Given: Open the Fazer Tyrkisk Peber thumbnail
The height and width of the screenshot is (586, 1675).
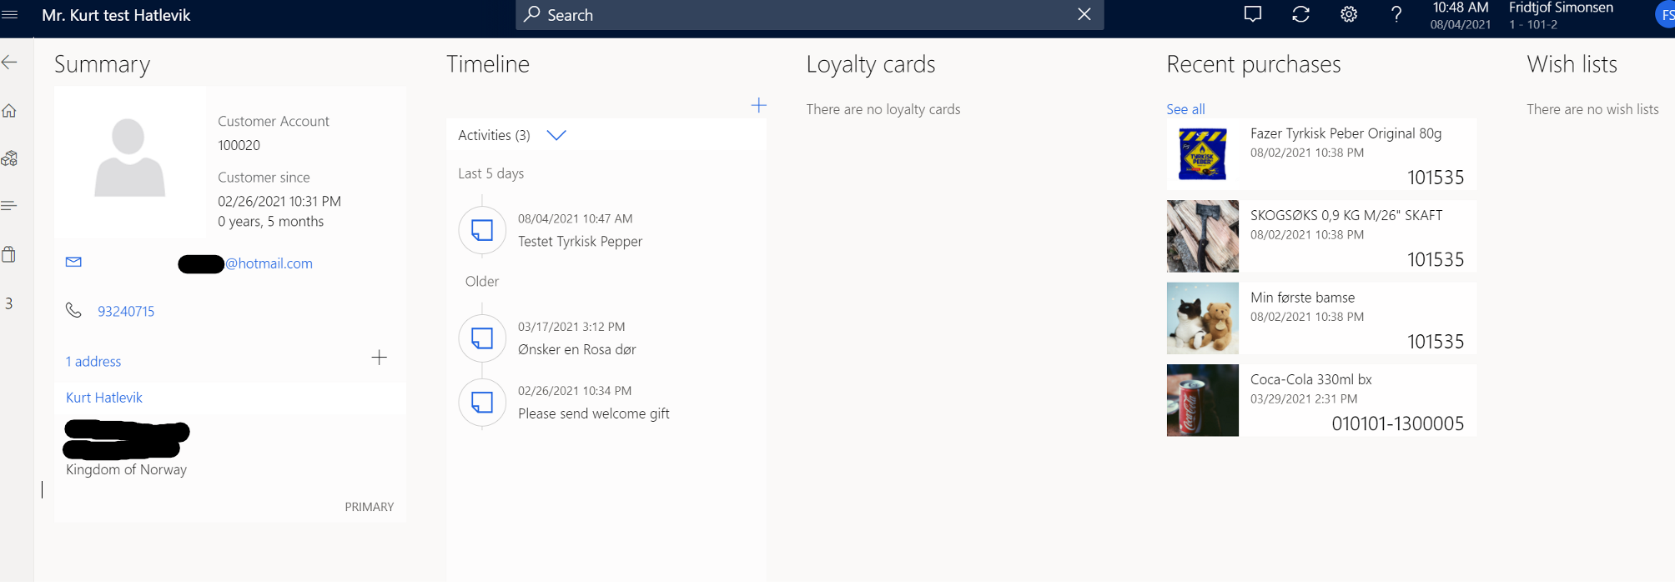Looking at the screenshot, I should coord(1202,154).
